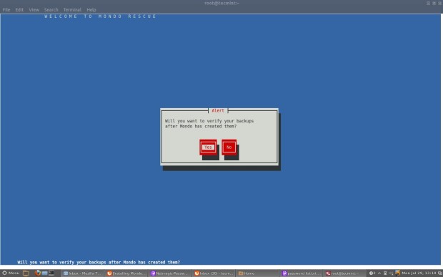Open the Terminal menu
443x277 pixels.
coord(72,9)
